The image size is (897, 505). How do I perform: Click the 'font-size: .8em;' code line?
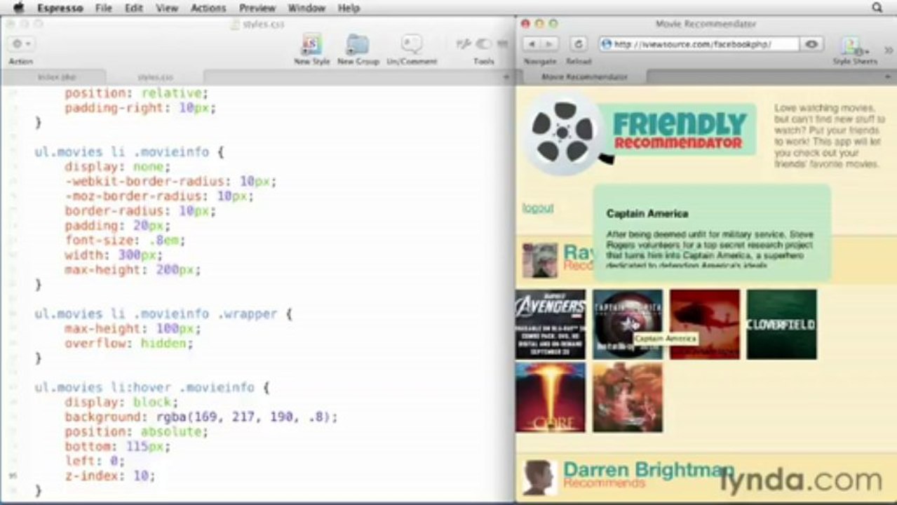[x=126, y=241]
